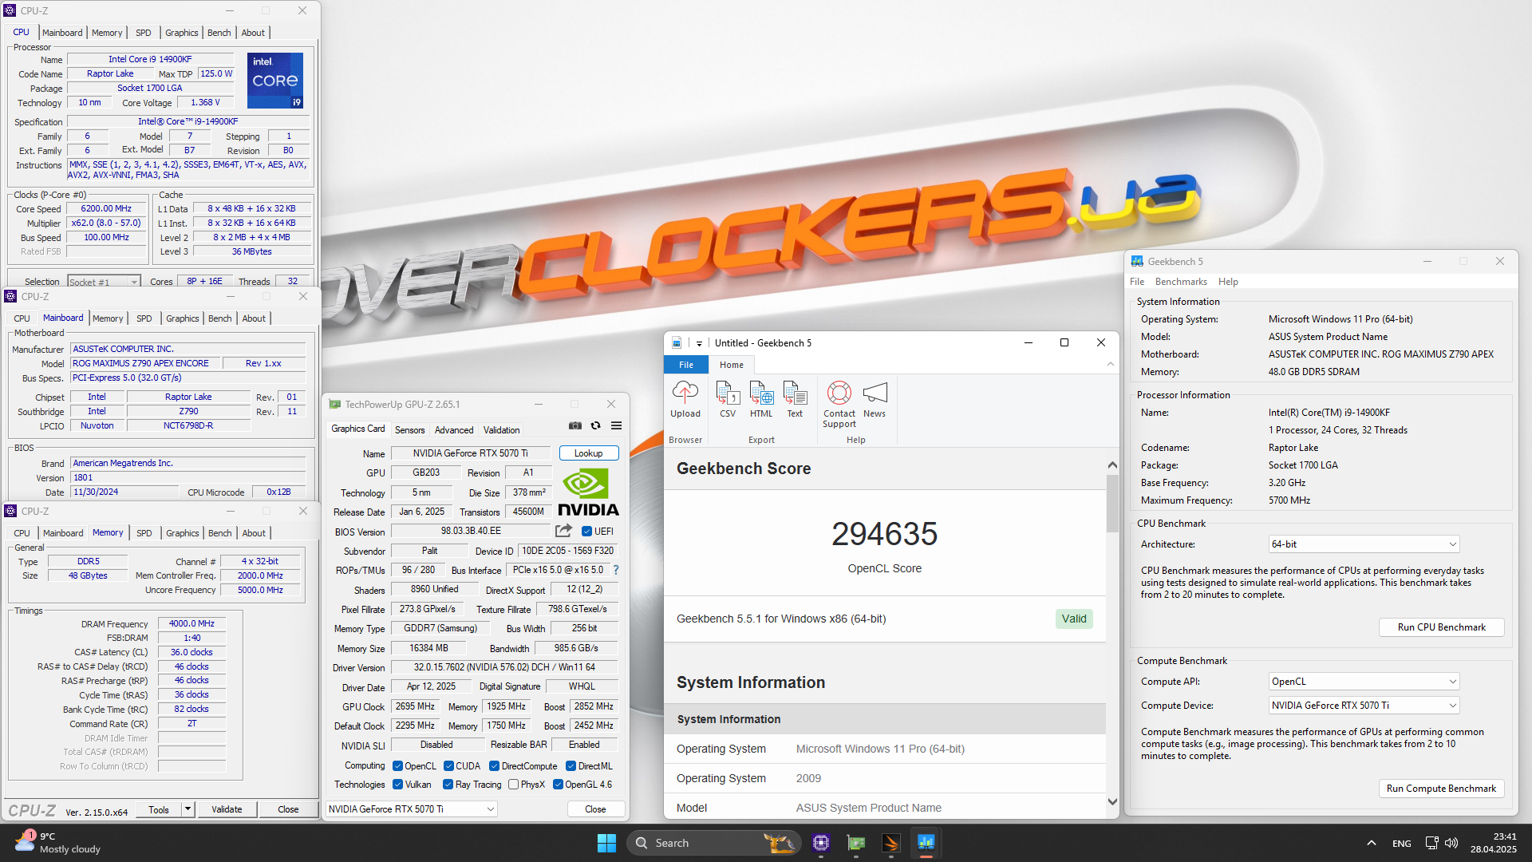The image size is (1532, 862).
Task: Open CPU-Z from the taskbar
Action: pyautogui.click(x=821, y=843)
